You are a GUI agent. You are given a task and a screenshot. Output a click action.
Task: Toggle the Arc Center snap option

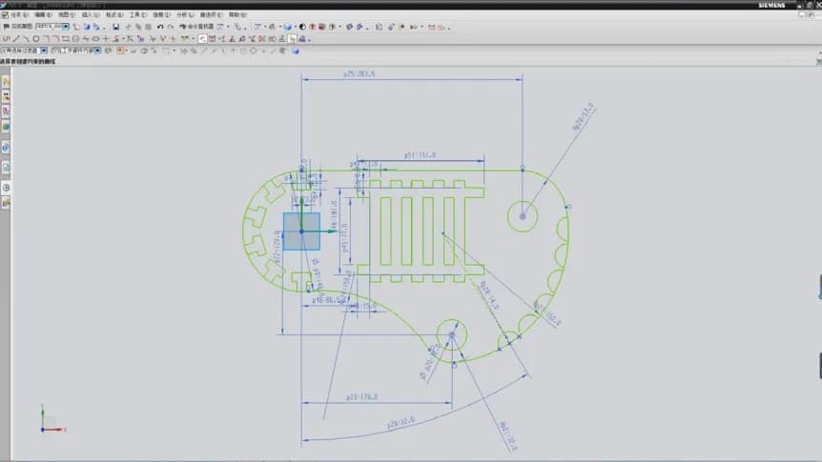(x=243, y=50)
